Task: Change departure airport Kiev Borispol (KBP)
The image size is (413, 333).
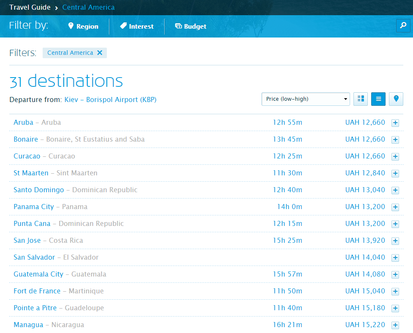Action: click(110, 99)
